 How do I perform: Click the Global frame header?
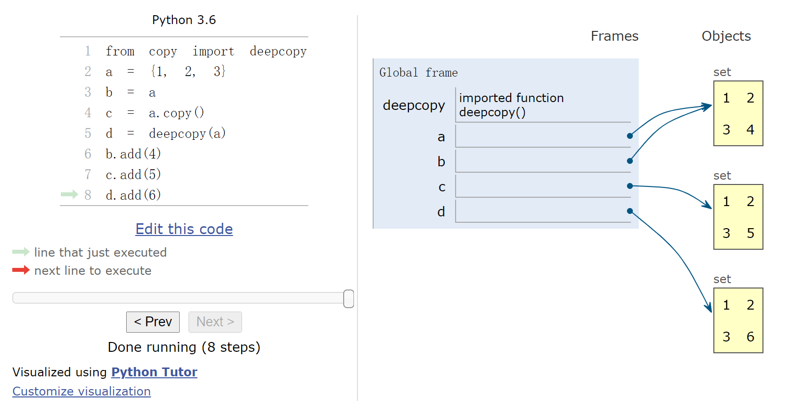(x=418, y=73)
